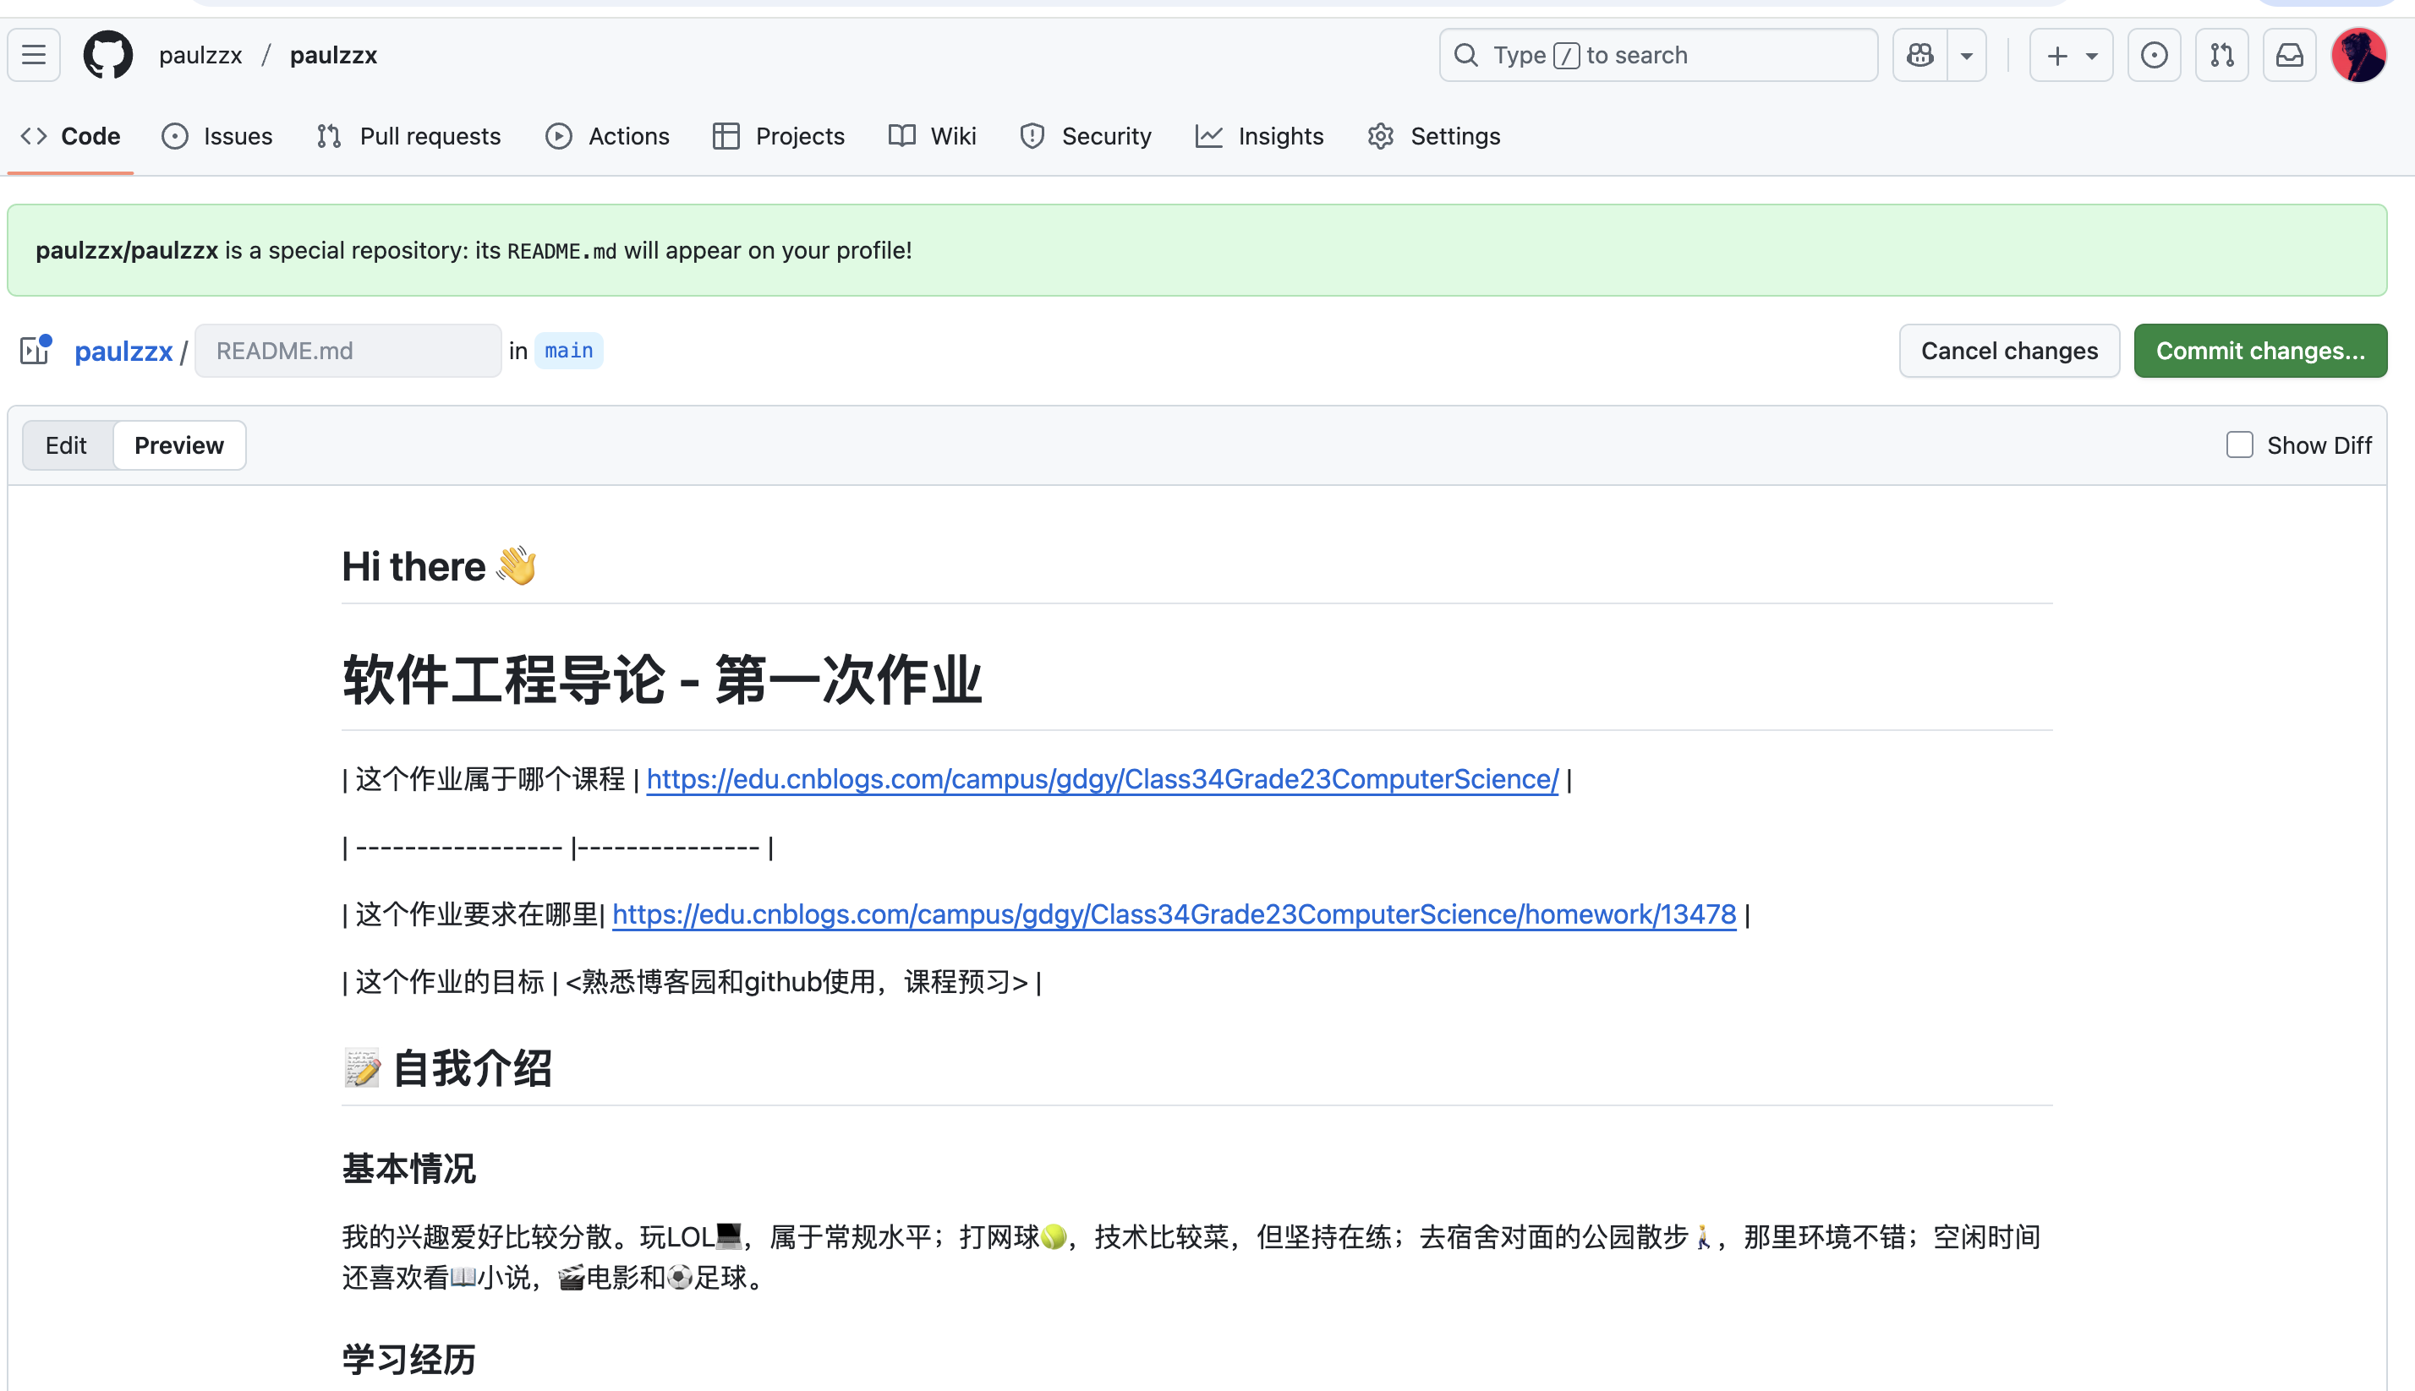Switch to the Edit tab

65,445
